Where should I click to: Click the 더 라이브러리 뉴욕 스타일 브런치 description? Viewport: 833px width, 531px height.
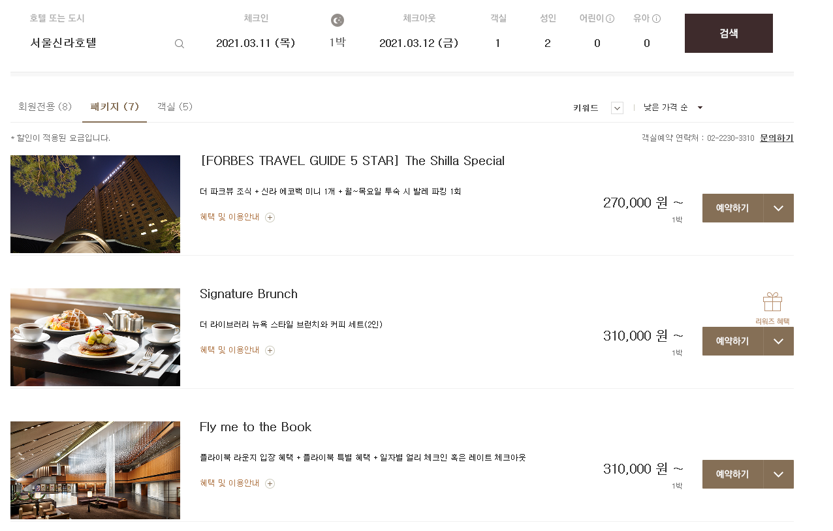pos(291,325)
